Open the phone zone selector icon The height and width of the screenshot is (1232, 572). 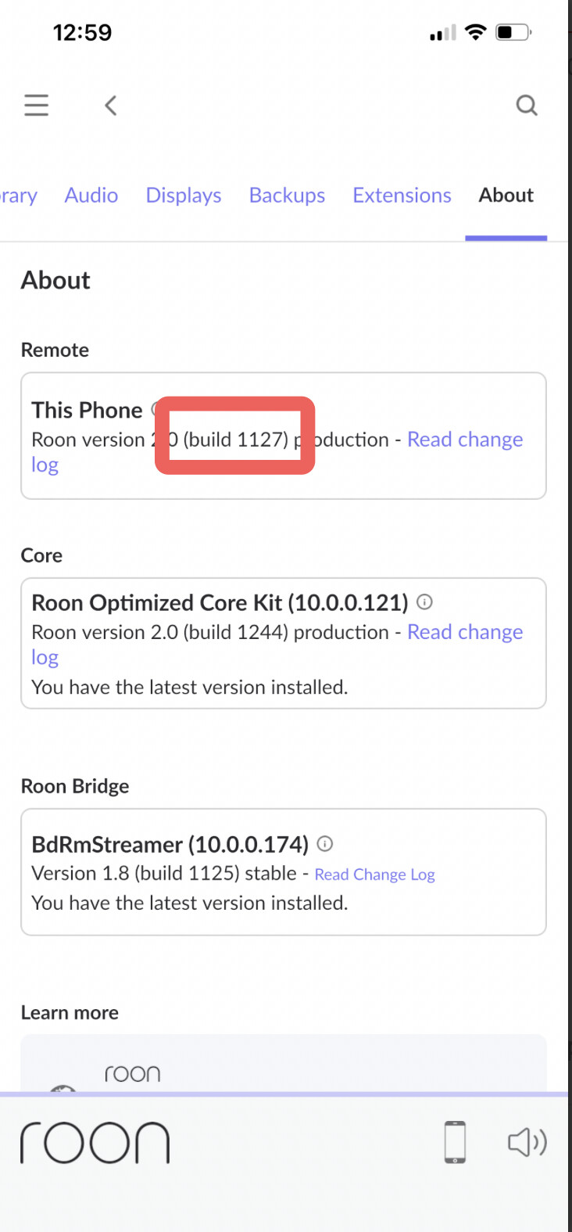(x=455, y=1142)
